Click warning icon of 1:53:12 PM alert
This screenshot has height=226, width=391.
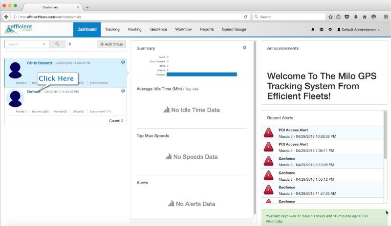(x=268, y=175)
